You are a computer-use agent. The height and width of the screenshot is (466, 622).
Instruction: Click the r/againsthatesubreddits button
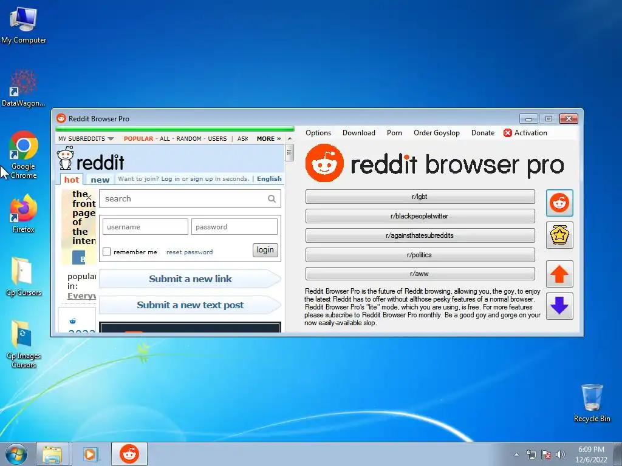click(x=420, y=235)
